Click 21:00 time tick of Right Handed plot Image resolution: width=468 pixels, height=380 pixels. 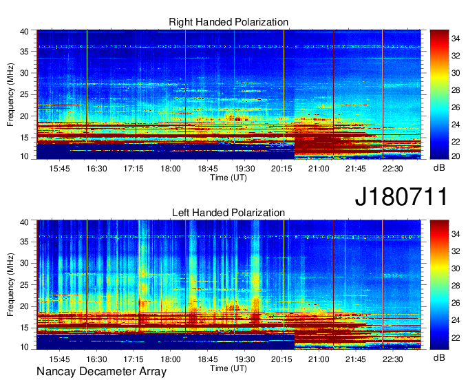319,169
